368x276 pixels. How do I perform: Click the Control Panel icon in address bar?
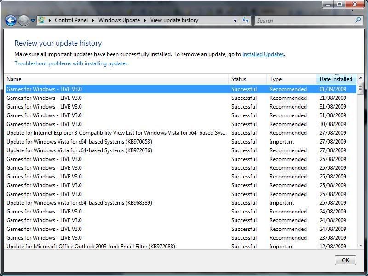41,20
